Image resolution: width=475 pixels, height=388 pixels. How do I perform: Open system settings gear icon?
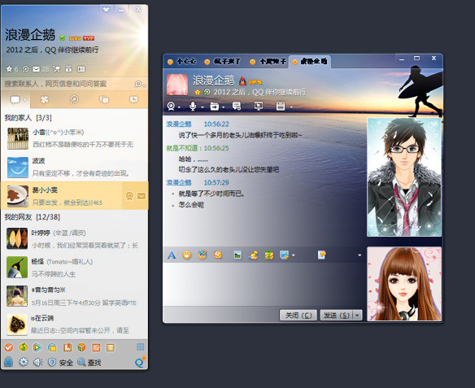coord(24,362)
